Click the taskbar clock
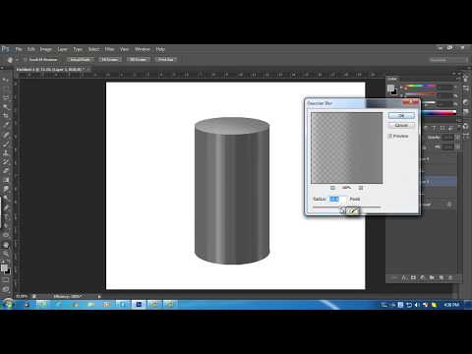Image resolution: width=472 pixels, height=354 pixels. [451, 305]
